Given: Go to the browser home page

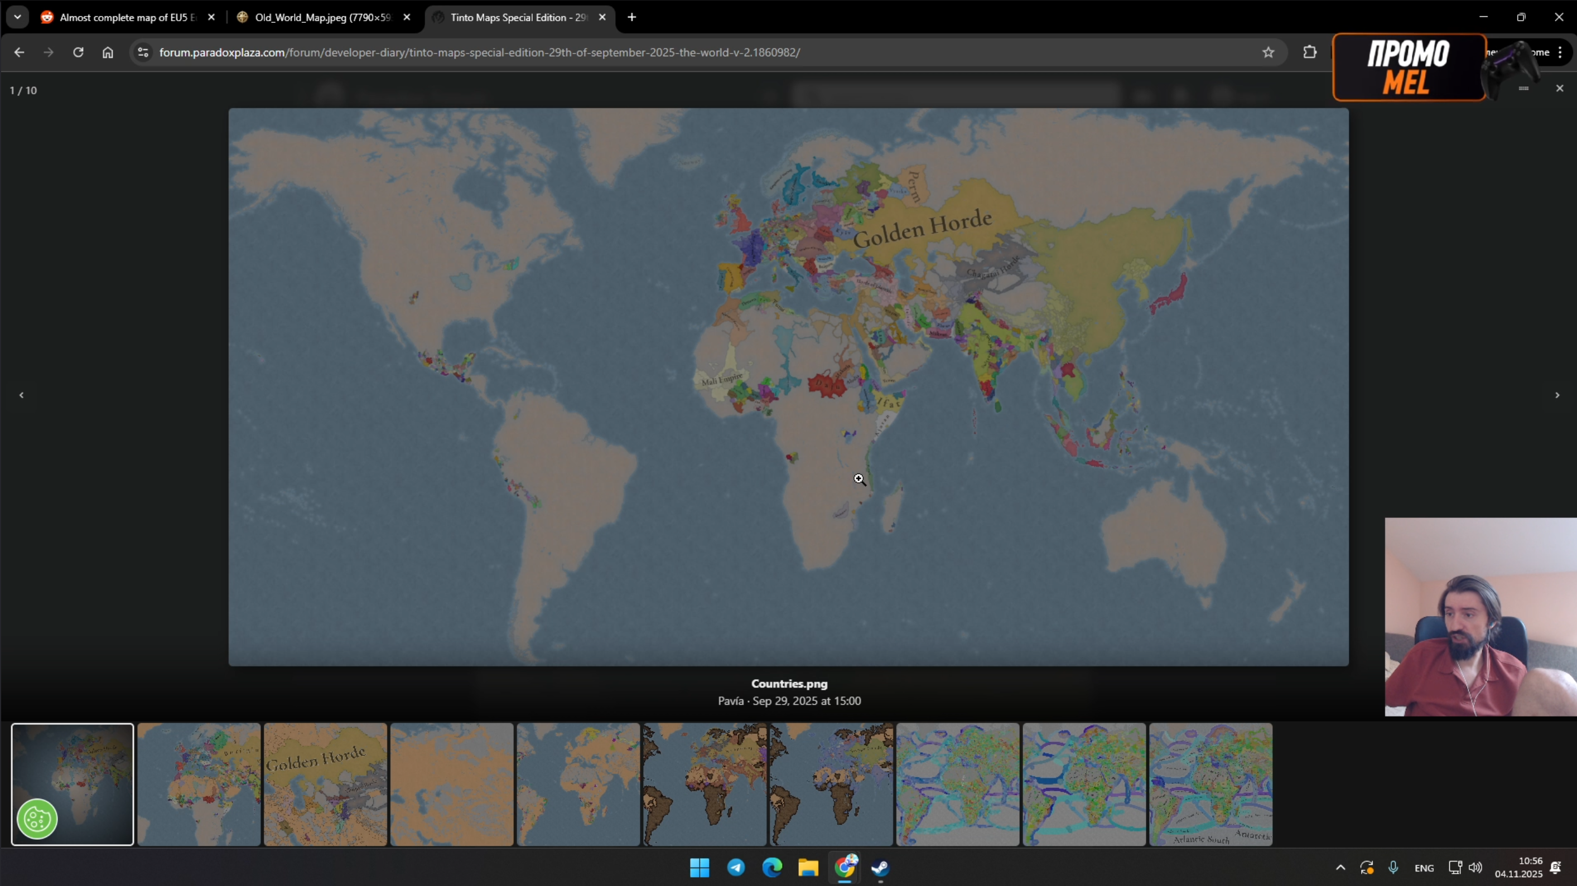Looking at the screenshot, I should coord(108,52).
